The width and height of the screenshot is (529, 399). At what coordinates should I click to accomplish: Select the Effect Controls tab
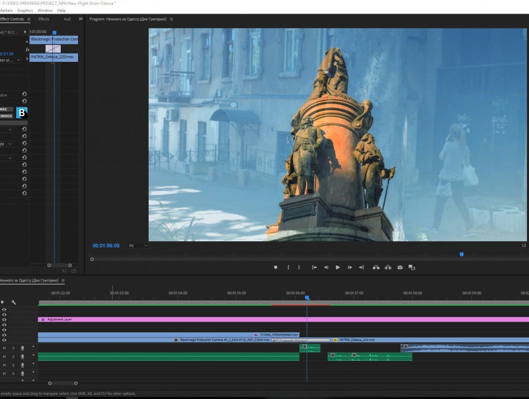point(12,19)
